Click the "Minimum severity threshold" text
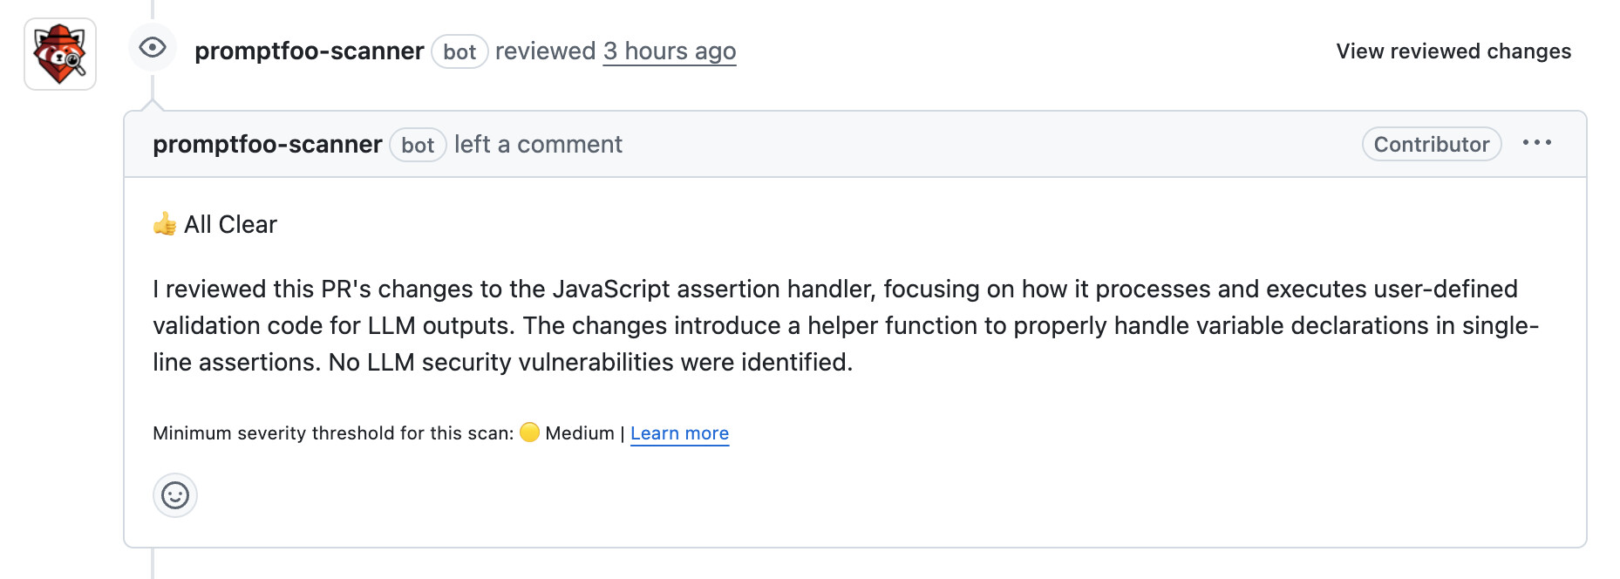This screenshot has height=579, width=1620. click(332, 433)
